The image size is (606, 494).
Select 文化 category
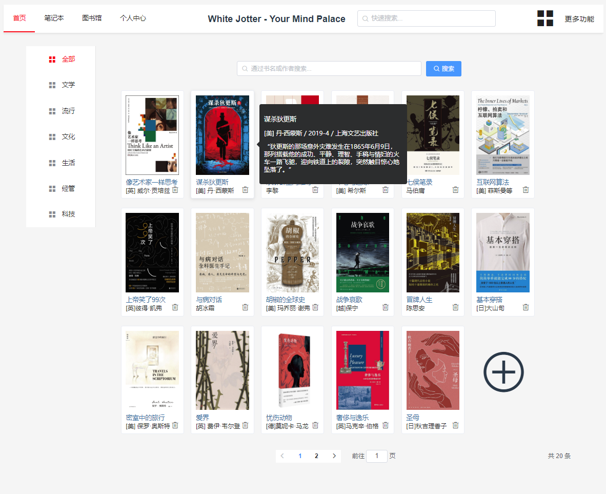60,137
